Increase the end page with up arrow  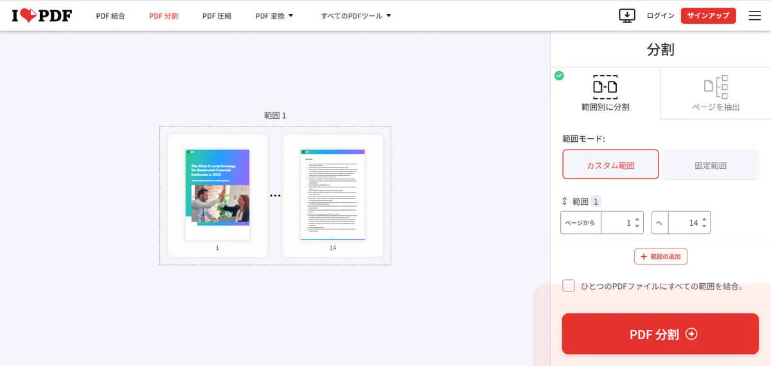pos(705,218)
